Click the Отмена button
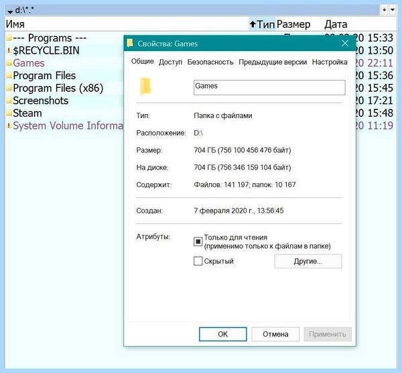Screen dimensions: 402x373 275,334
